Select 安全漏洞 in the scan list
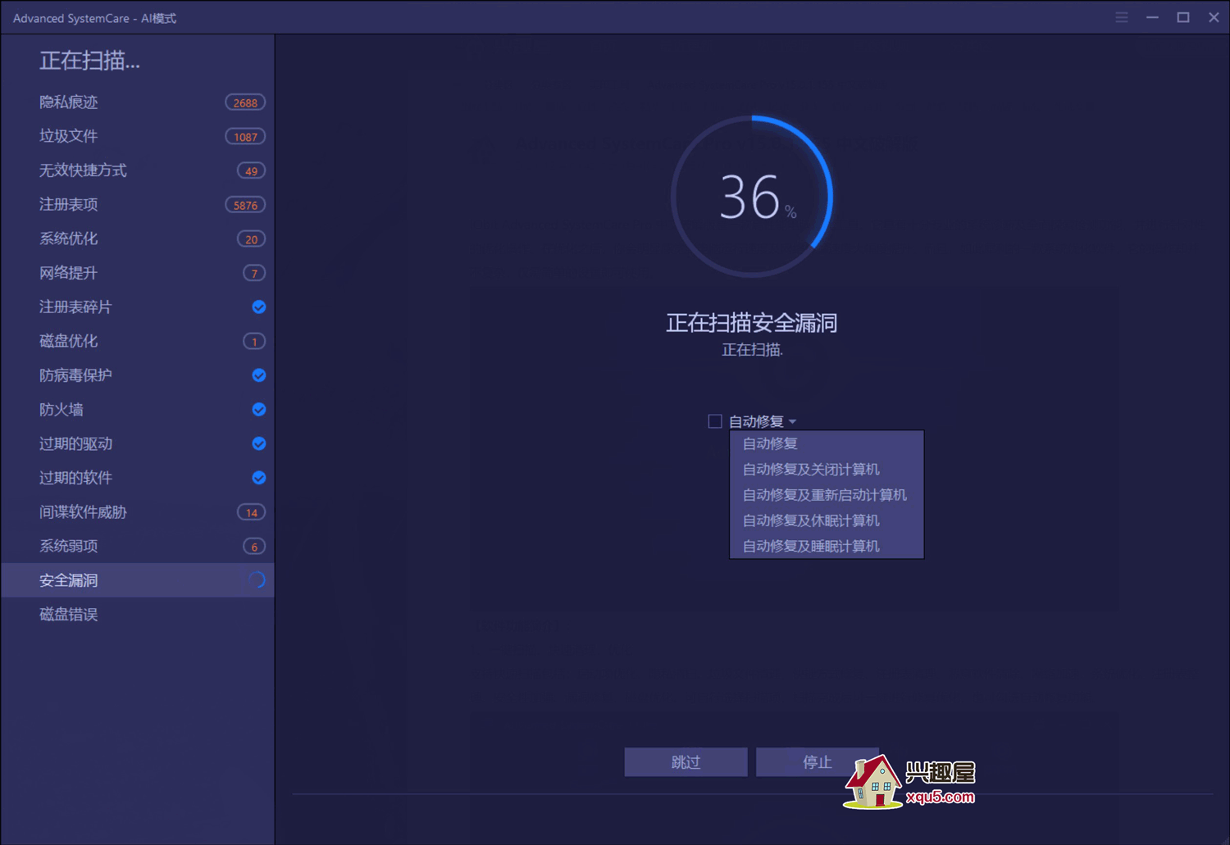 click(138, 580)
